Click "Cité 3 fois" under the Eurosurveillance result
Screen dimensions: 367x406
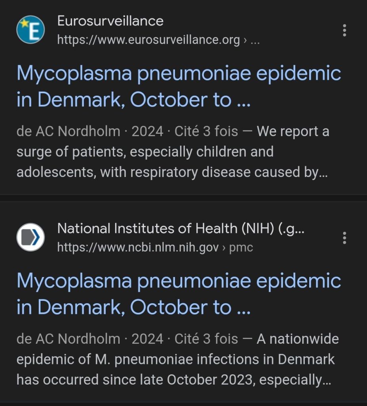[x=206, y=131]
